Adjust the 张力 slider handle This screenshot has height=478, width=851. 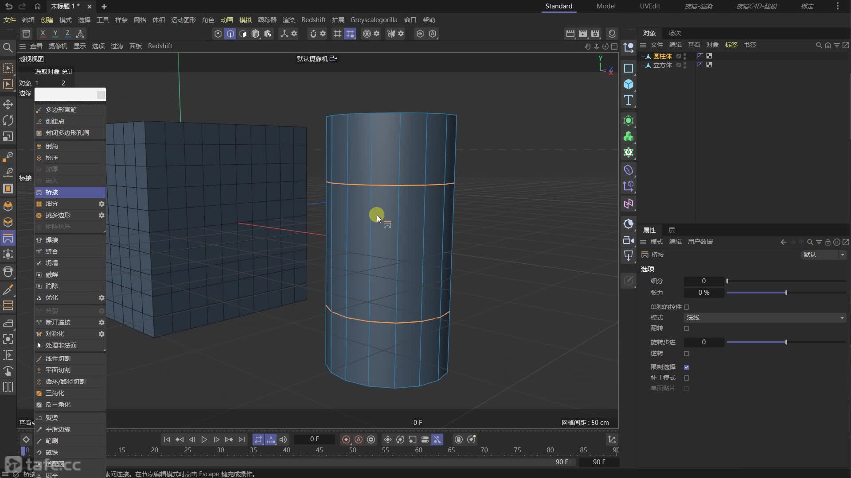pos(786,293)
